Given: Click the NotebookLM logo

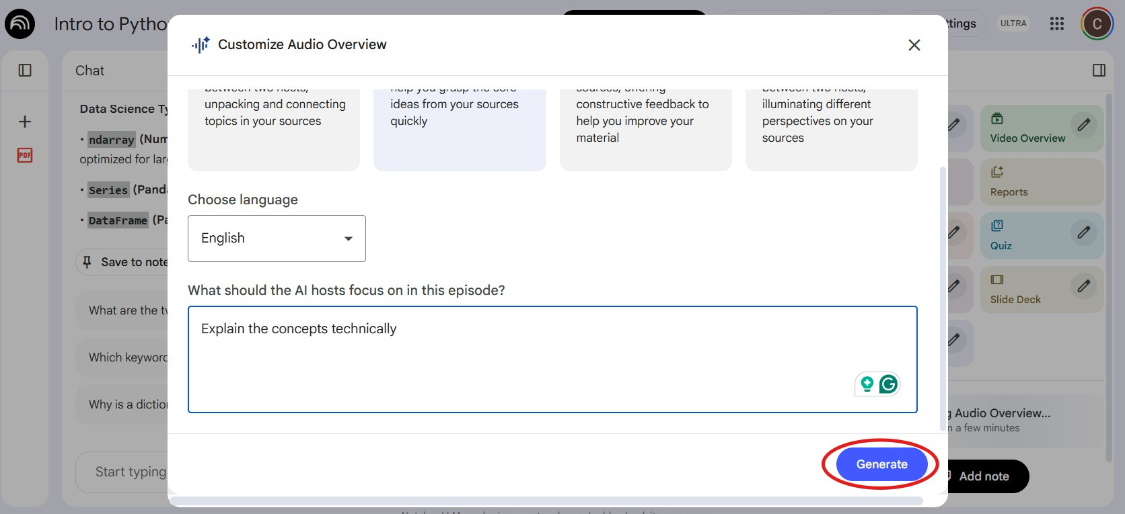Looking at the screenshot, I should click(20, 24).
